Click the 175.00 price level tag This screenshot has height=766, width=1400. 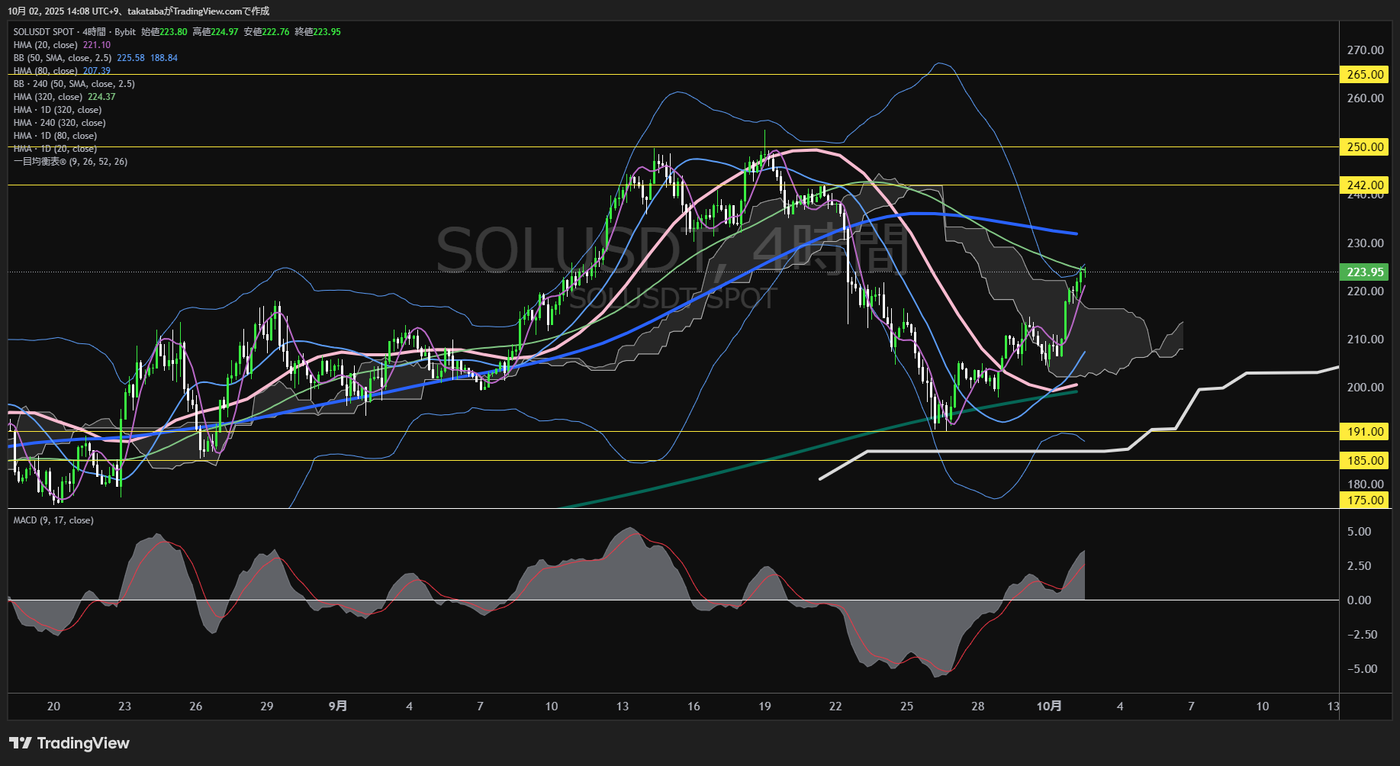1365,500
